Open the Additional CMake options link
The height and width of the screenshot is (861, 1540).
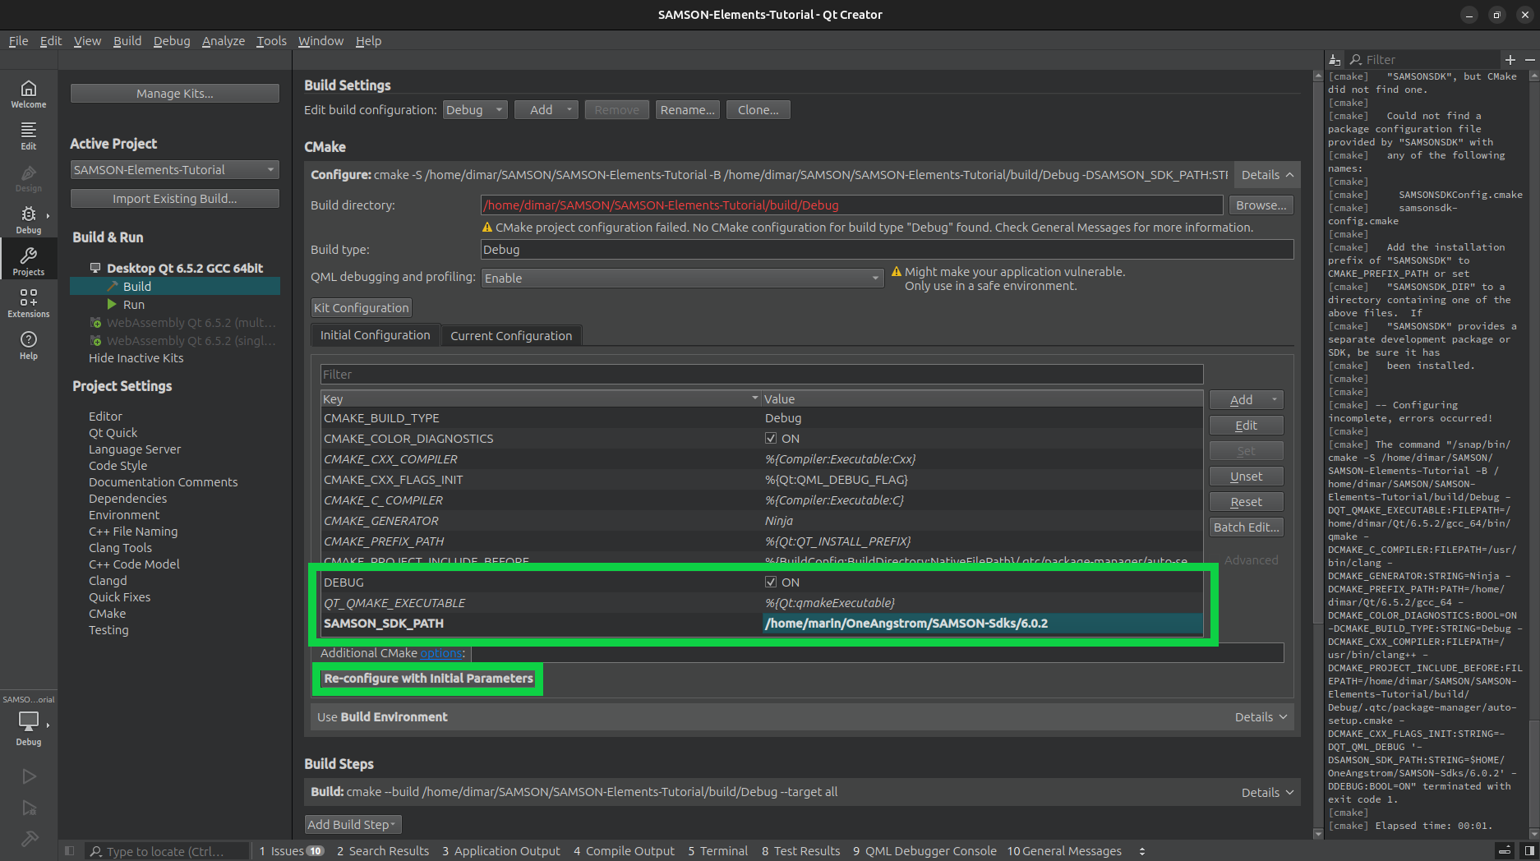pos(440,653)
